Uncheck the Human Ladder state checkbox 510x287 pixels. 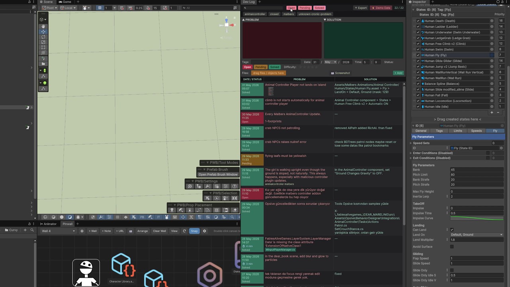point(418,27)
